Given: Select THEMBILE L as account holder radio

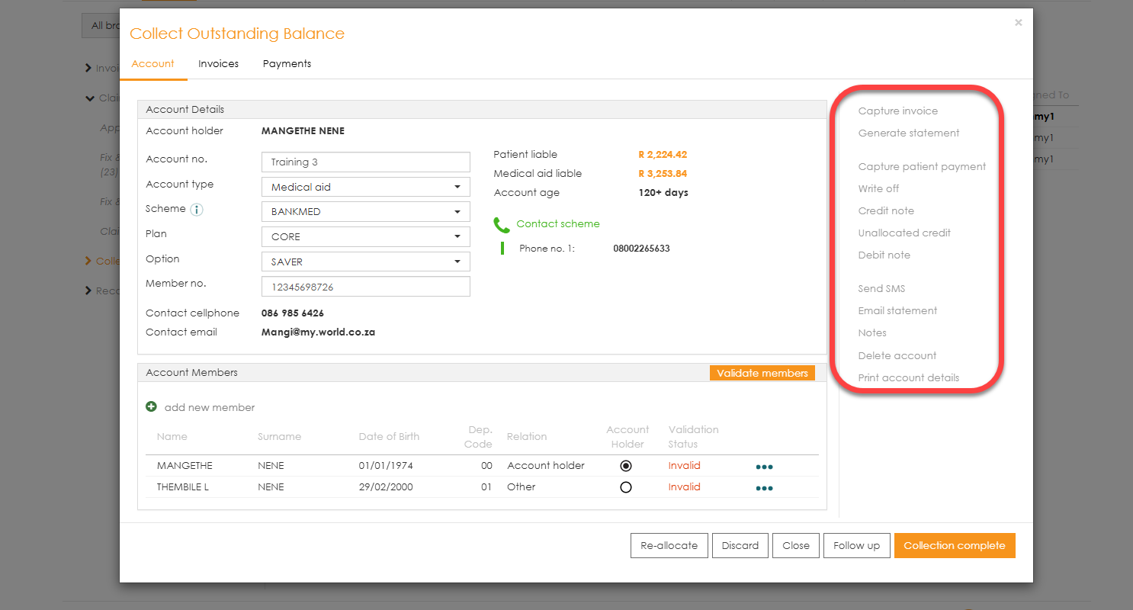Looking at the screenshot, I should tap(626, 487).
